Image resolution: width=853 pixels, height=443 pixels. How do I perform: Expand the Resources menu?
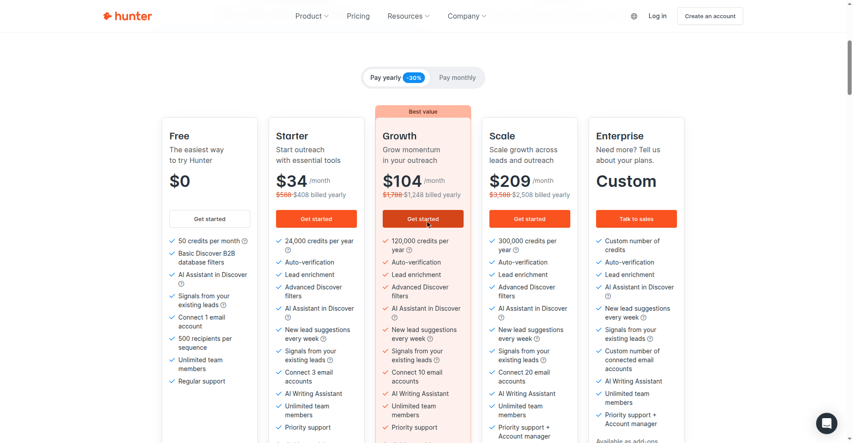408,16
